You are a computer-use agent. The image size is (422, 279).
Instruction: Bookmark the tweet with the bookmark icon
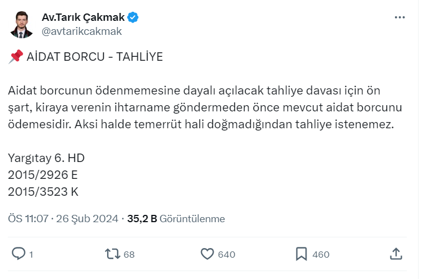[x=301, y=254]
